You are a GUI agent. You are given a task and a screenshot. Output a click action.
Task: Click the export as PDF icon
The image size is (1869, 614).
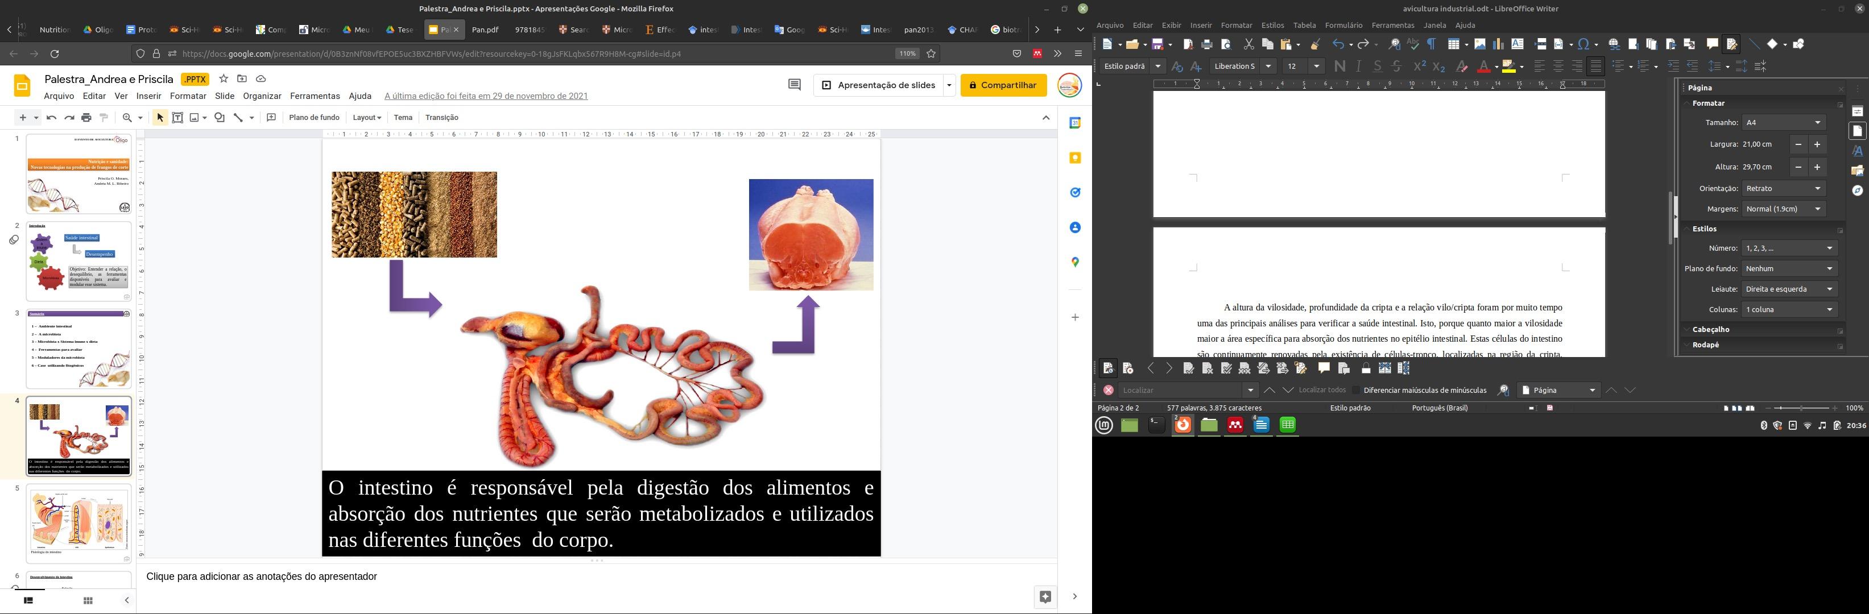click(x=1188, y=44)
